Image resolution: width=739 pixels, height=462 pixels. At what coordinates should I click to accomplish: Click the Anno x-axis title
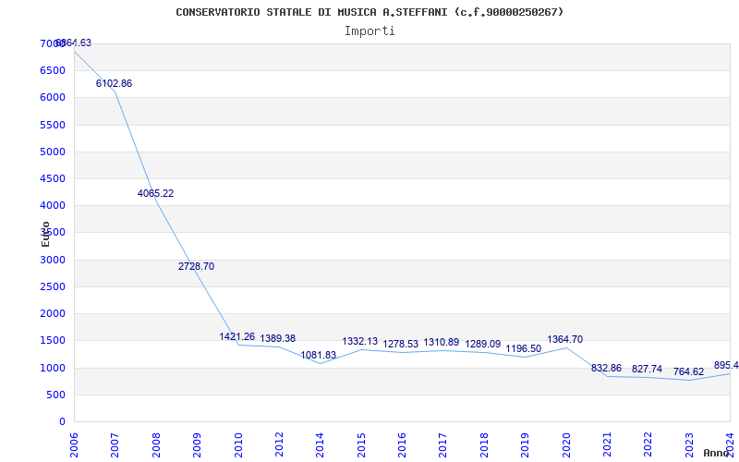pos(716,453)
